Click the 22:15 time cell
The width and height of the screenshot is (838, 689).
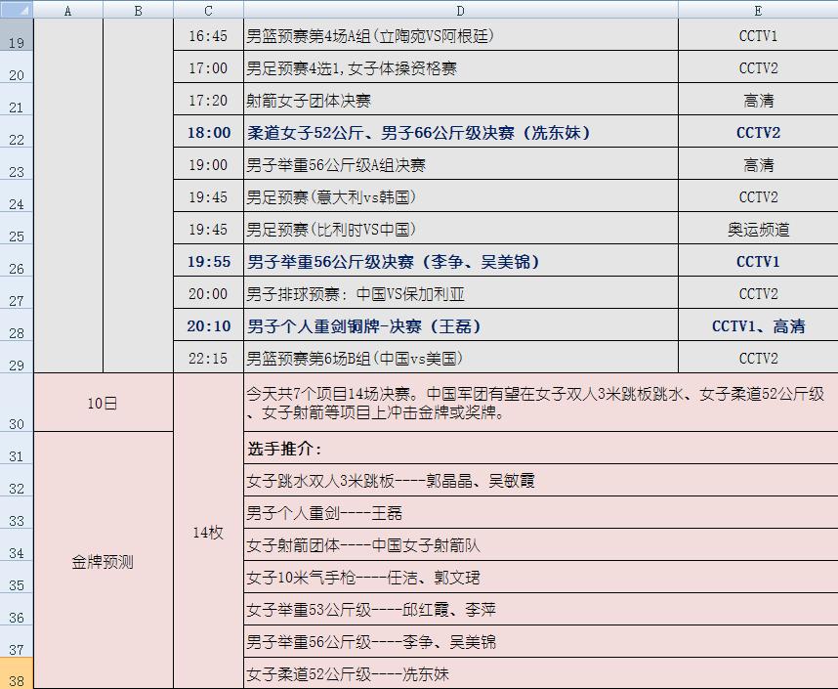208,359
